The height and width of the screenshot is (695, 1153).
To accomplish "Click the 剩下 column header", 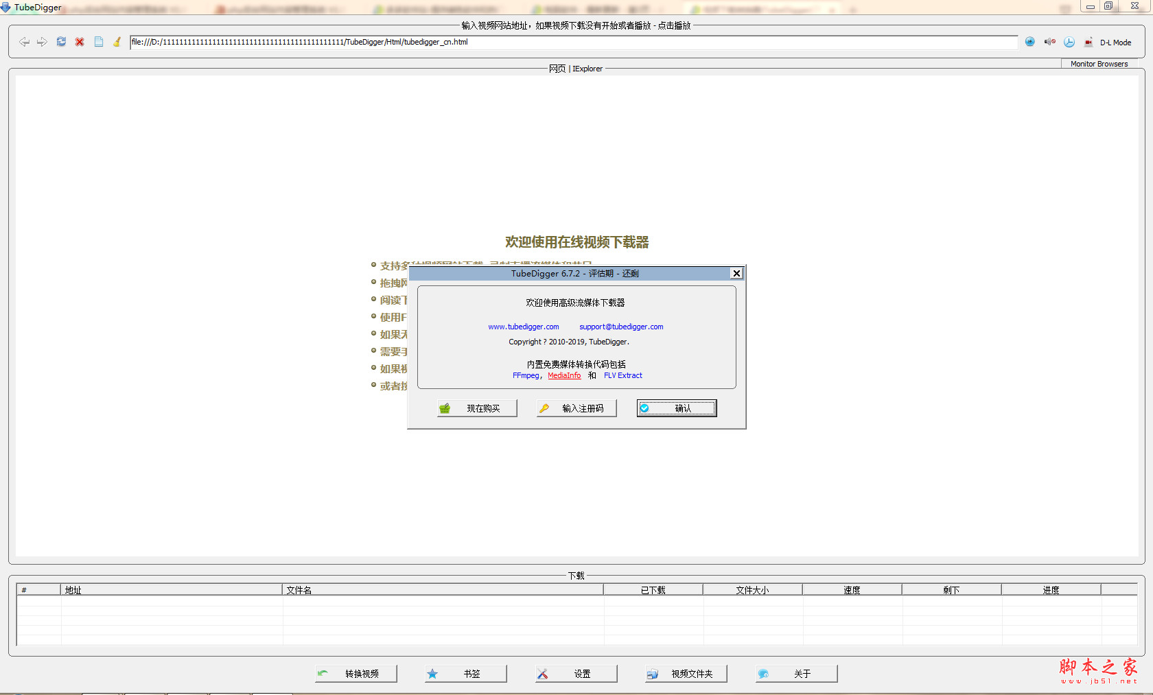I will click(952, 589).
